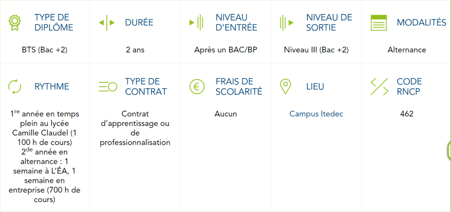
Task: Click the Type de diplôme heading
Action: click(x=54, y=22)
